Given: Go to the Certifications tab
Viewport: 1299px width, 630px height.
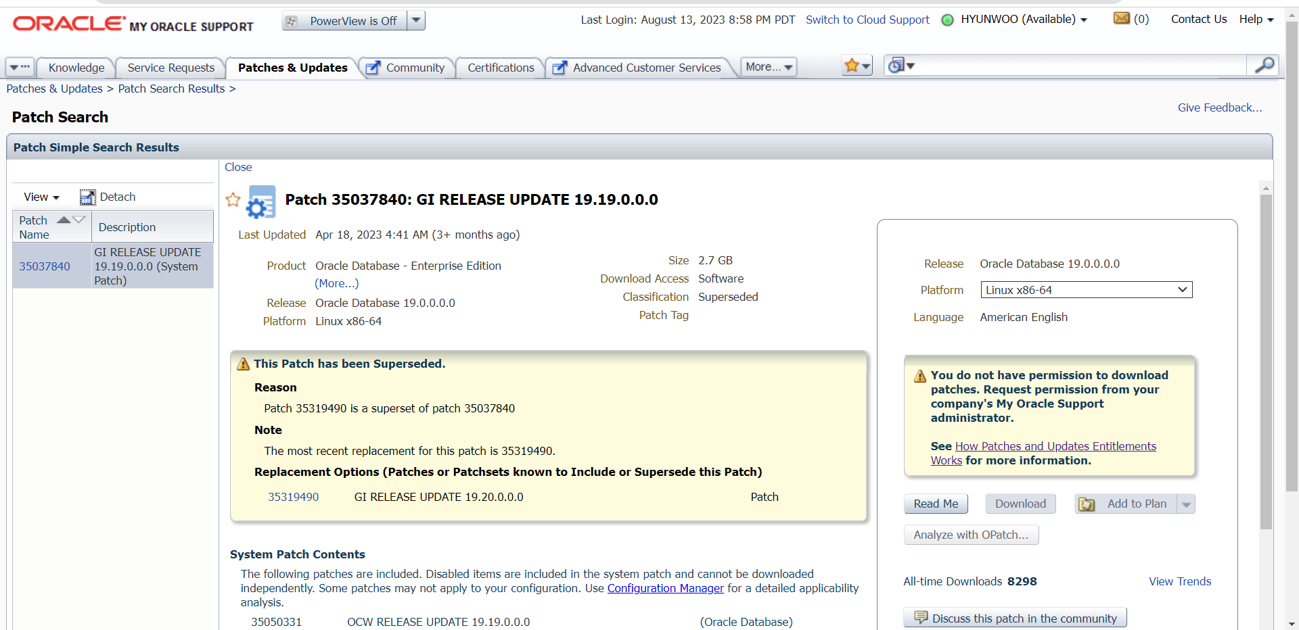Looking at the screenshot, I should (501, 68).
